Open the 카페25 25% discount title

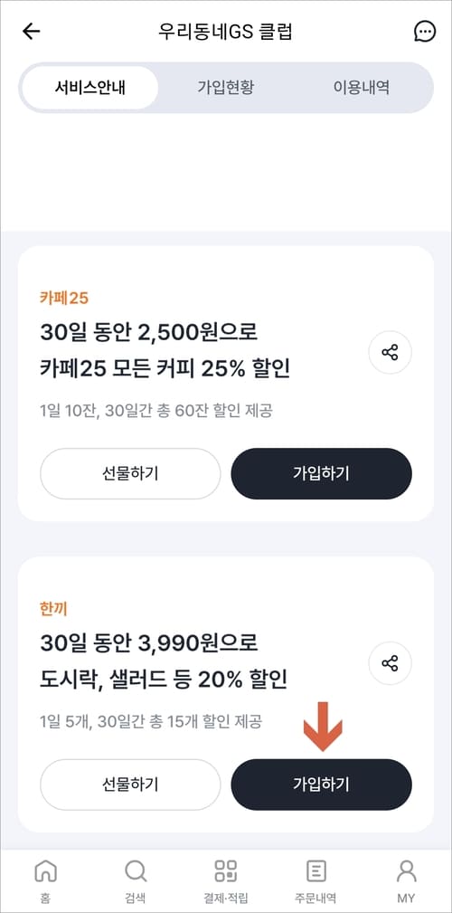pyautogui.click(x=165, y=351)
